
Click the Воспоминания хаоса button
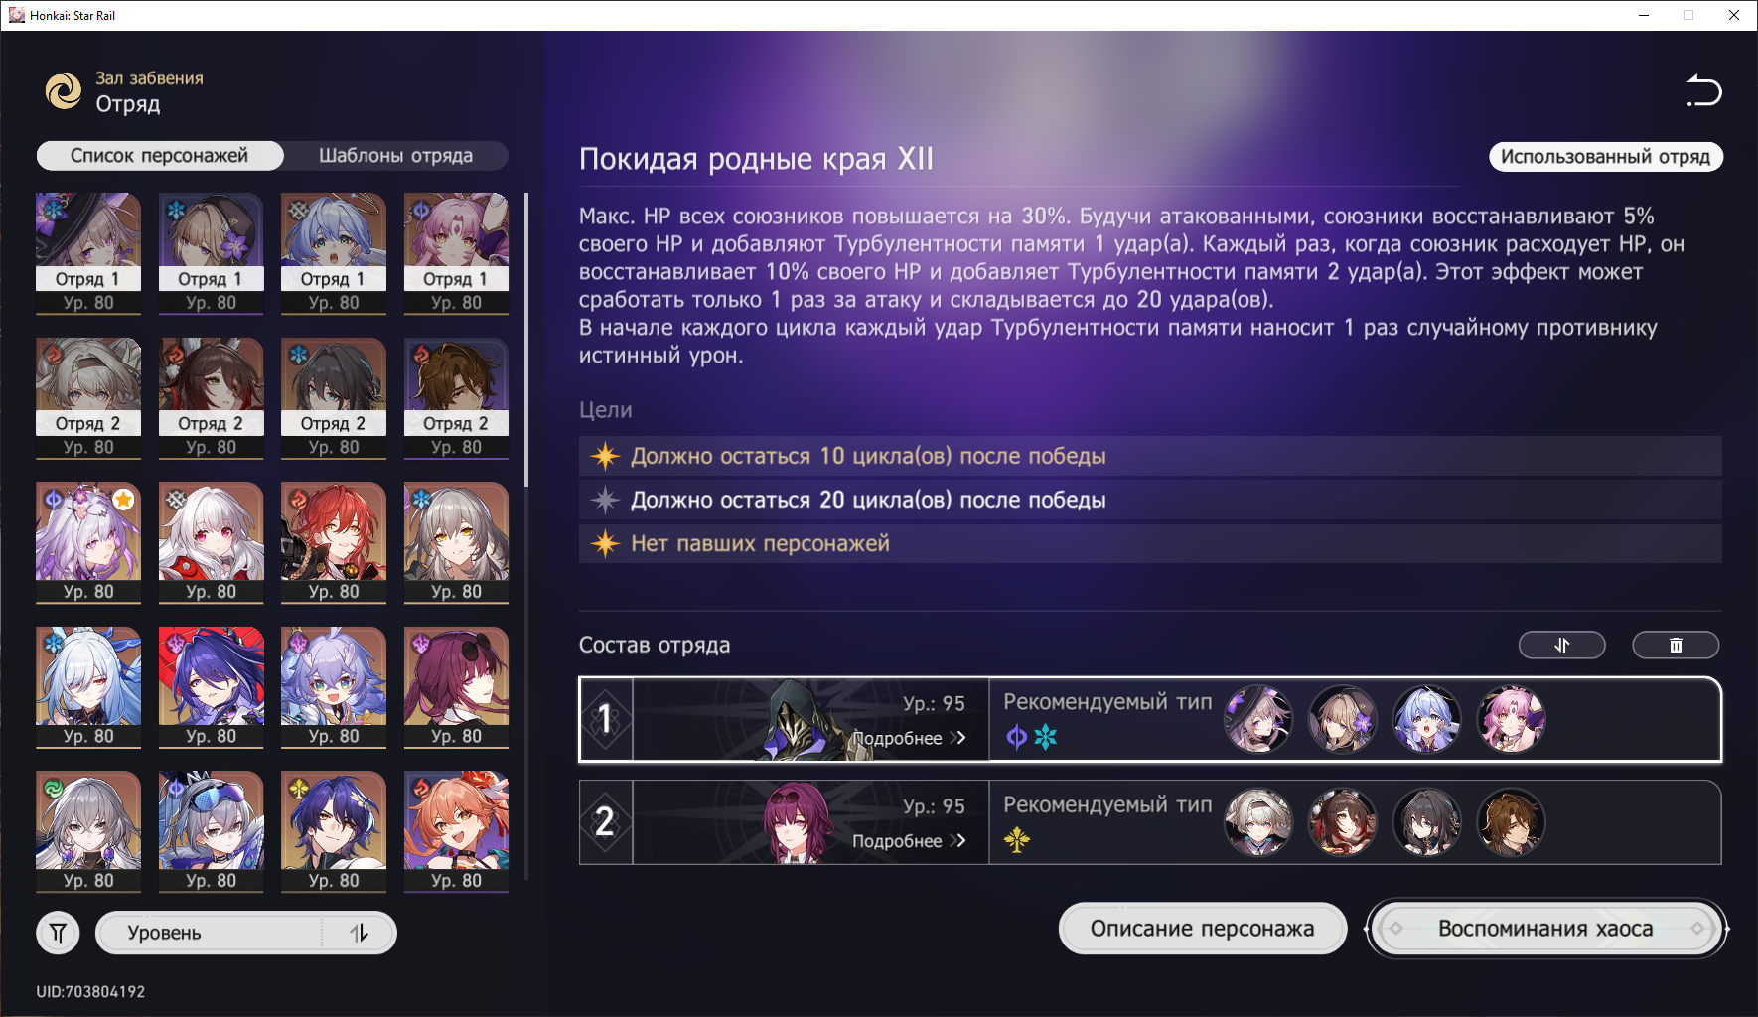1546,929
